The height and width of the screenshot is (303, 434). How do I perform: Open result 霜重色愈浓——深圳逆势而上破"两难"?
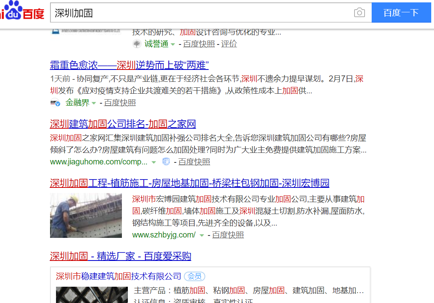coord(129,65)
